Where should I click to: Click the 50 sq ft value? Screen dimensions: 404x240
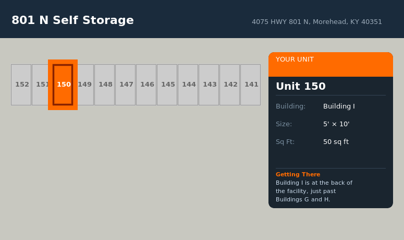coord(336,142)
